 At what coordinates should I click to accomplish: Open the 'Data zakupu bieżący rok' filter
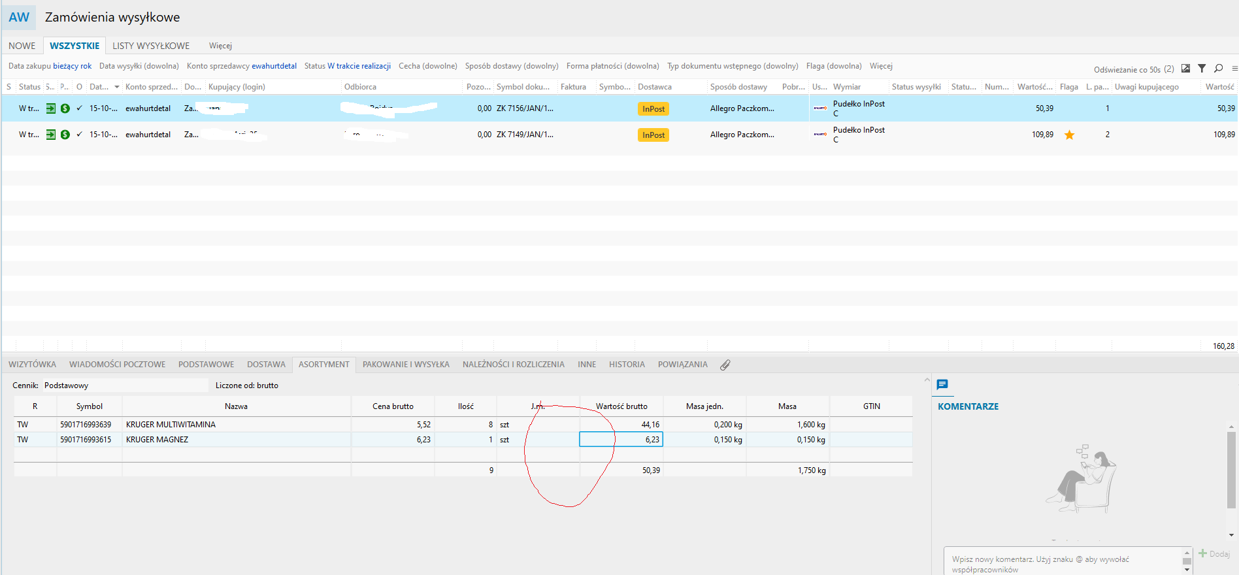pyautogui.click(x=50, y=66)
